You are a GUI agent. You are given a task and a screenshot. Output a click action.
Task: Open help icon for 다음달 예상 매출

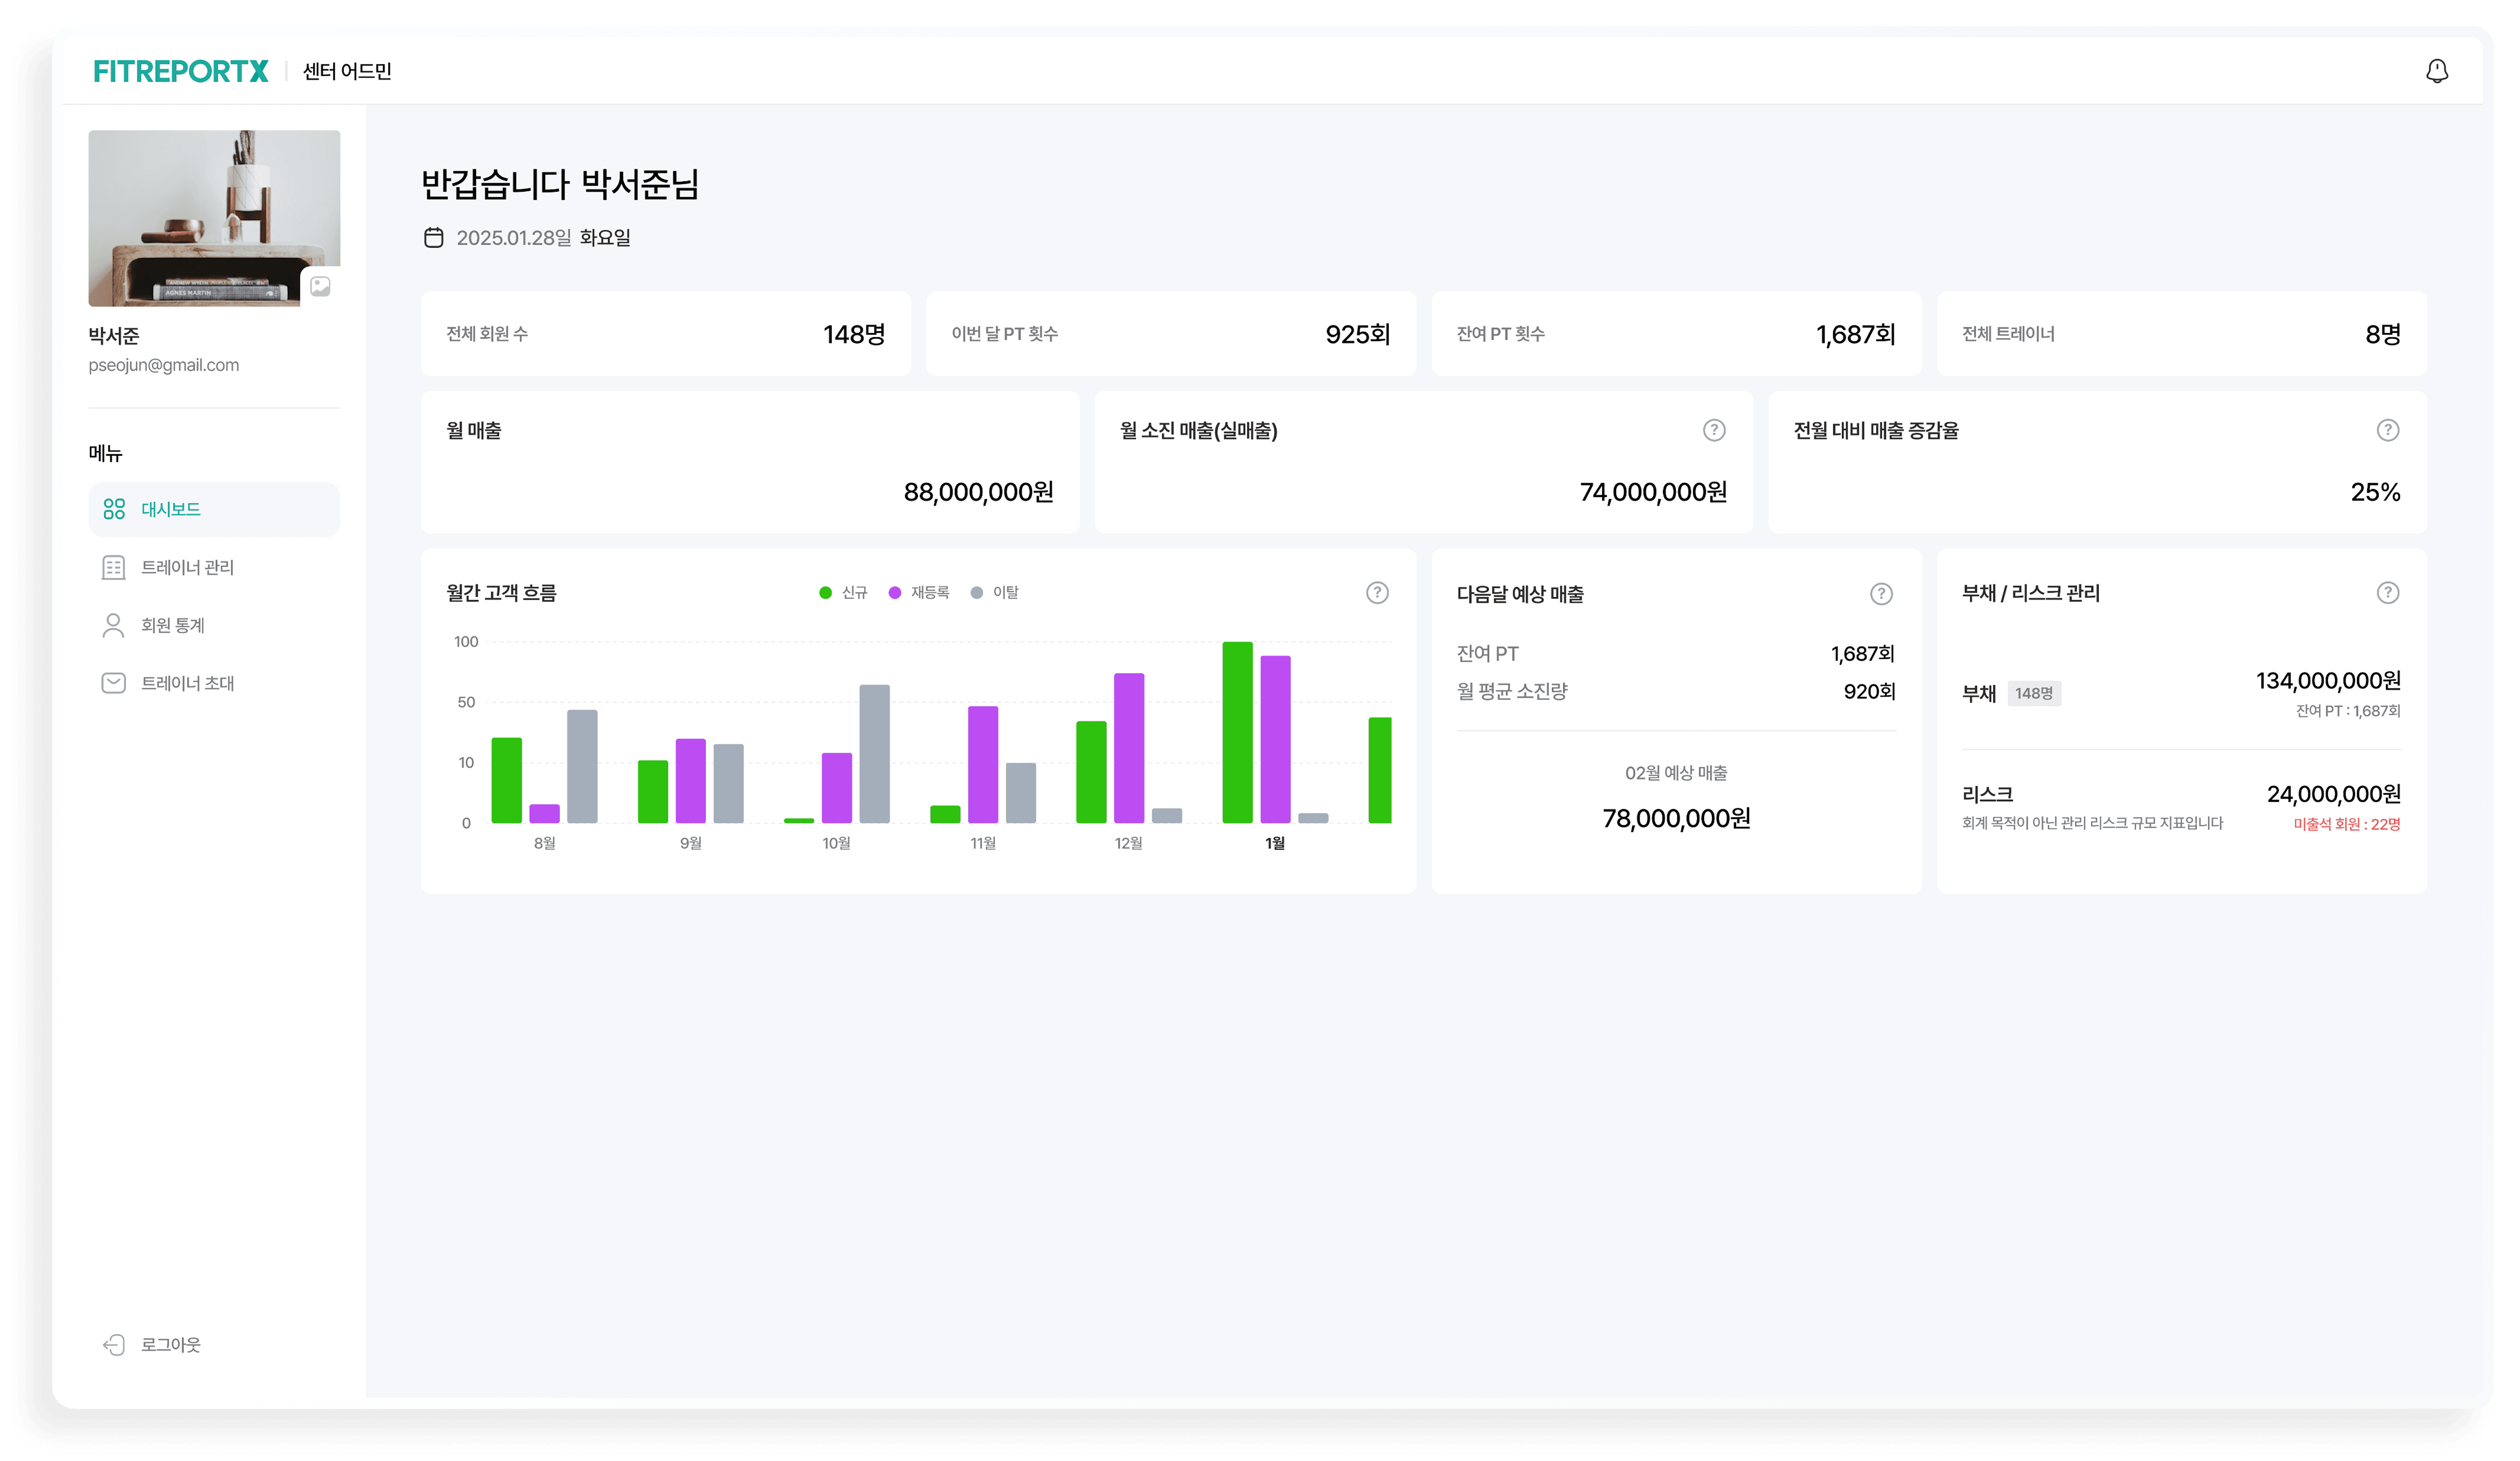click(x=1881, y=594)
